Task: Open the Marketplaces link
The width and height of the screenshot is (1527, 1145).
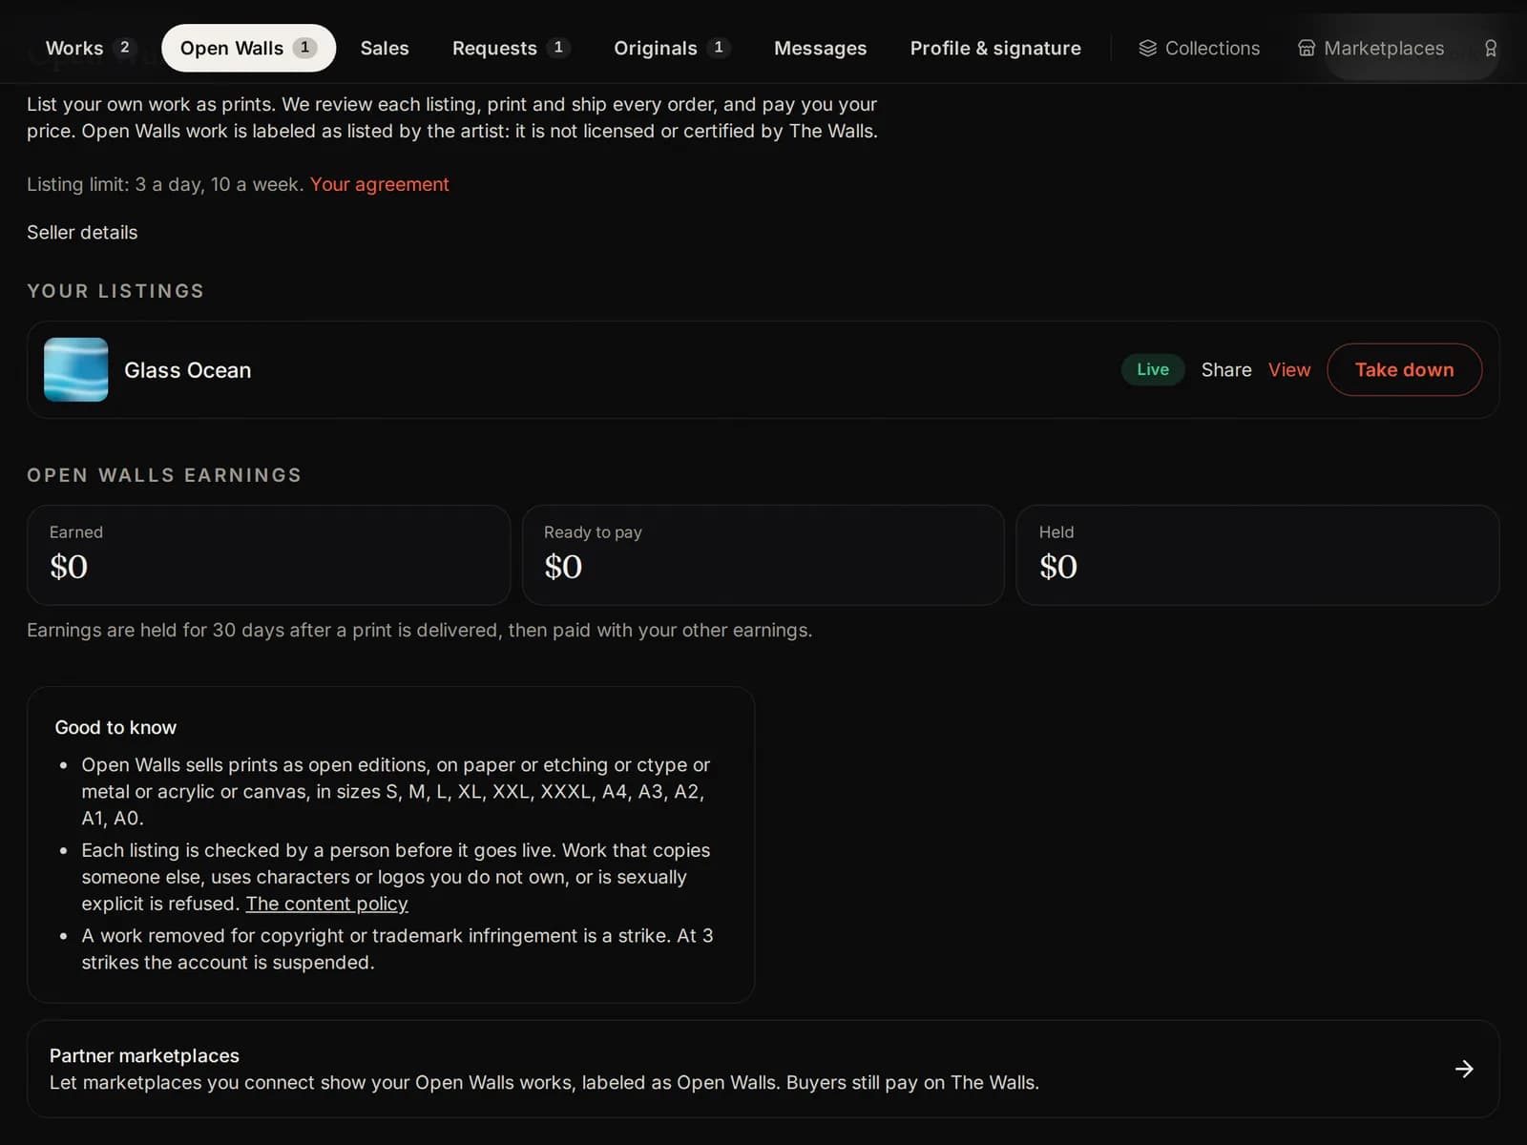Action: click(1370, 48)
